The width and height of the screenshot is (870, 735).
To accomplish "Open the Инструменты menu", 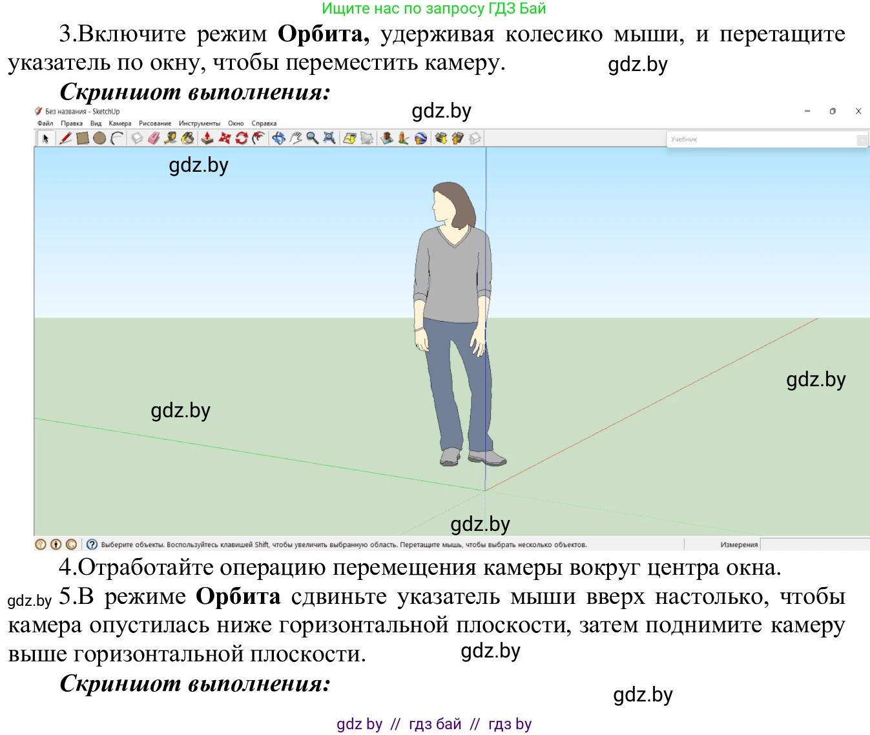I will pos(200,123).
